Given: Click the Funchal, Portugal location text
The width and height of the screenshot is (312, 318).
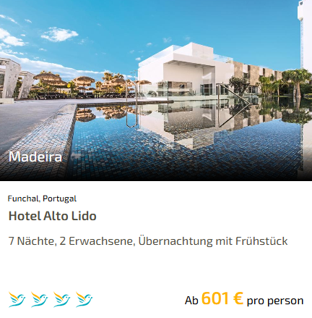Looking at the screenshot, I should 42,198.
